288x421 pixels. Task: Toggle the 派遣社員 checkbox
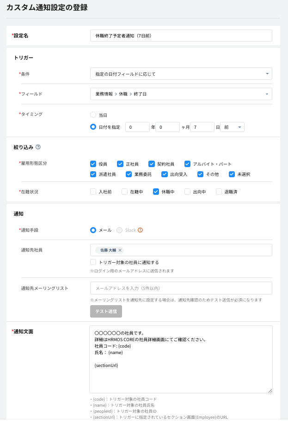[93, 174]
